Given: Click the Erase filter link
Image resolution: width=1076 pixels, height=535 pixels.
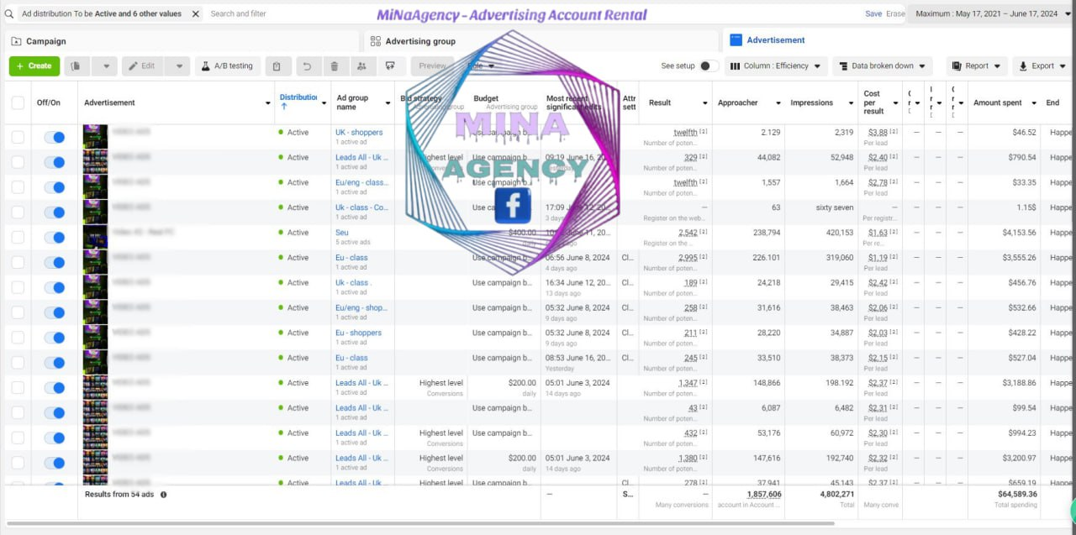Looking at the screenshot, I should (x=895, y=14).
